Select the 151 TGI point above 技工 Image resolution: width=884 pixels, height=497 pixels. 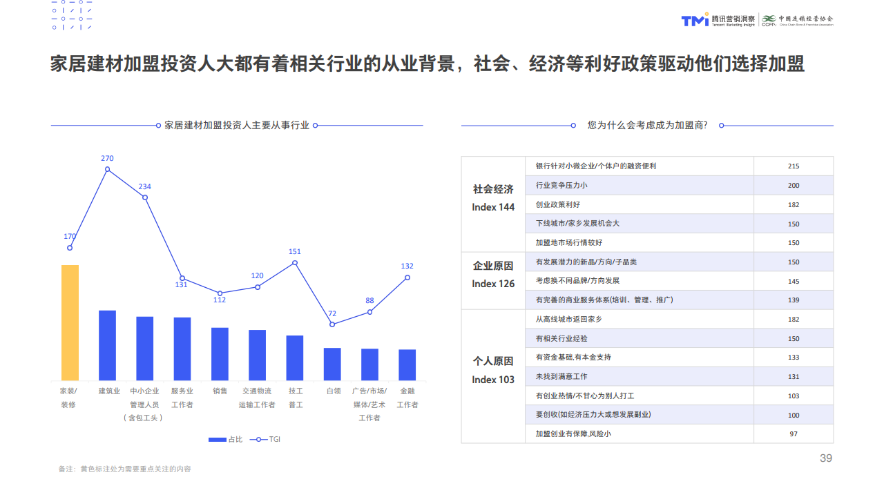tap(295, 262)
